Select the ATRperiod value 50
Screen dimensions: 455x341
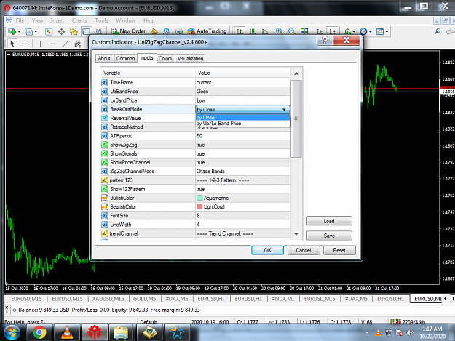(x=199, y=136)
